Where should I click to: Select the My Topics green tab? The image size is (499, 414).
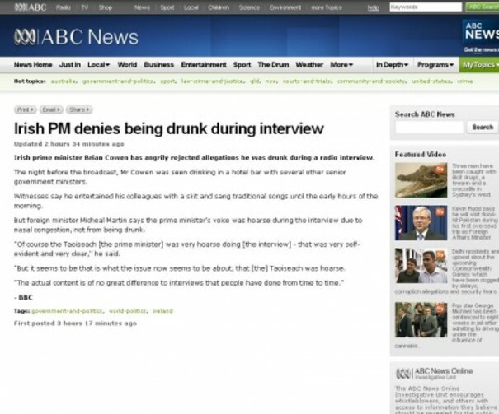pos(479,65)
